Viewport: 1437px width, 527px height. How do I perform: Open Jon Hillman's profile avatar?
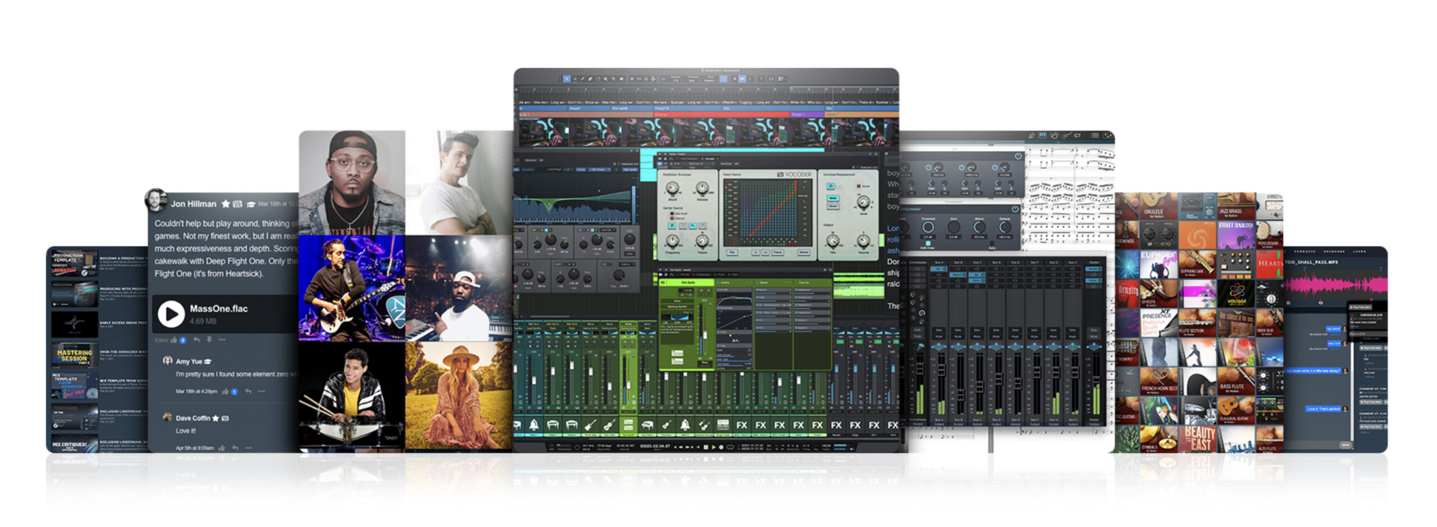click(155, 200)
